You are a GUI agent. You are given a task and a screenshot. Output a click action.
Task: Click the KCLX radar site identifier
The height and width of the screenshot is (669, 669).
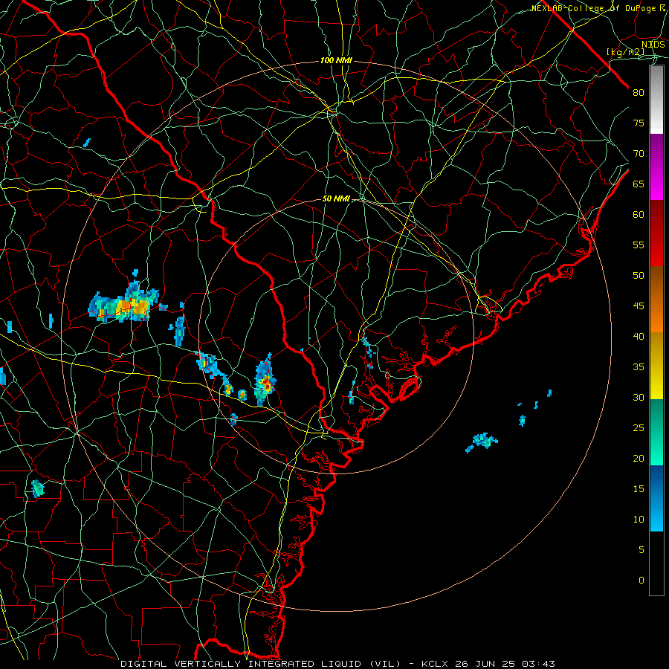(434, 664)
